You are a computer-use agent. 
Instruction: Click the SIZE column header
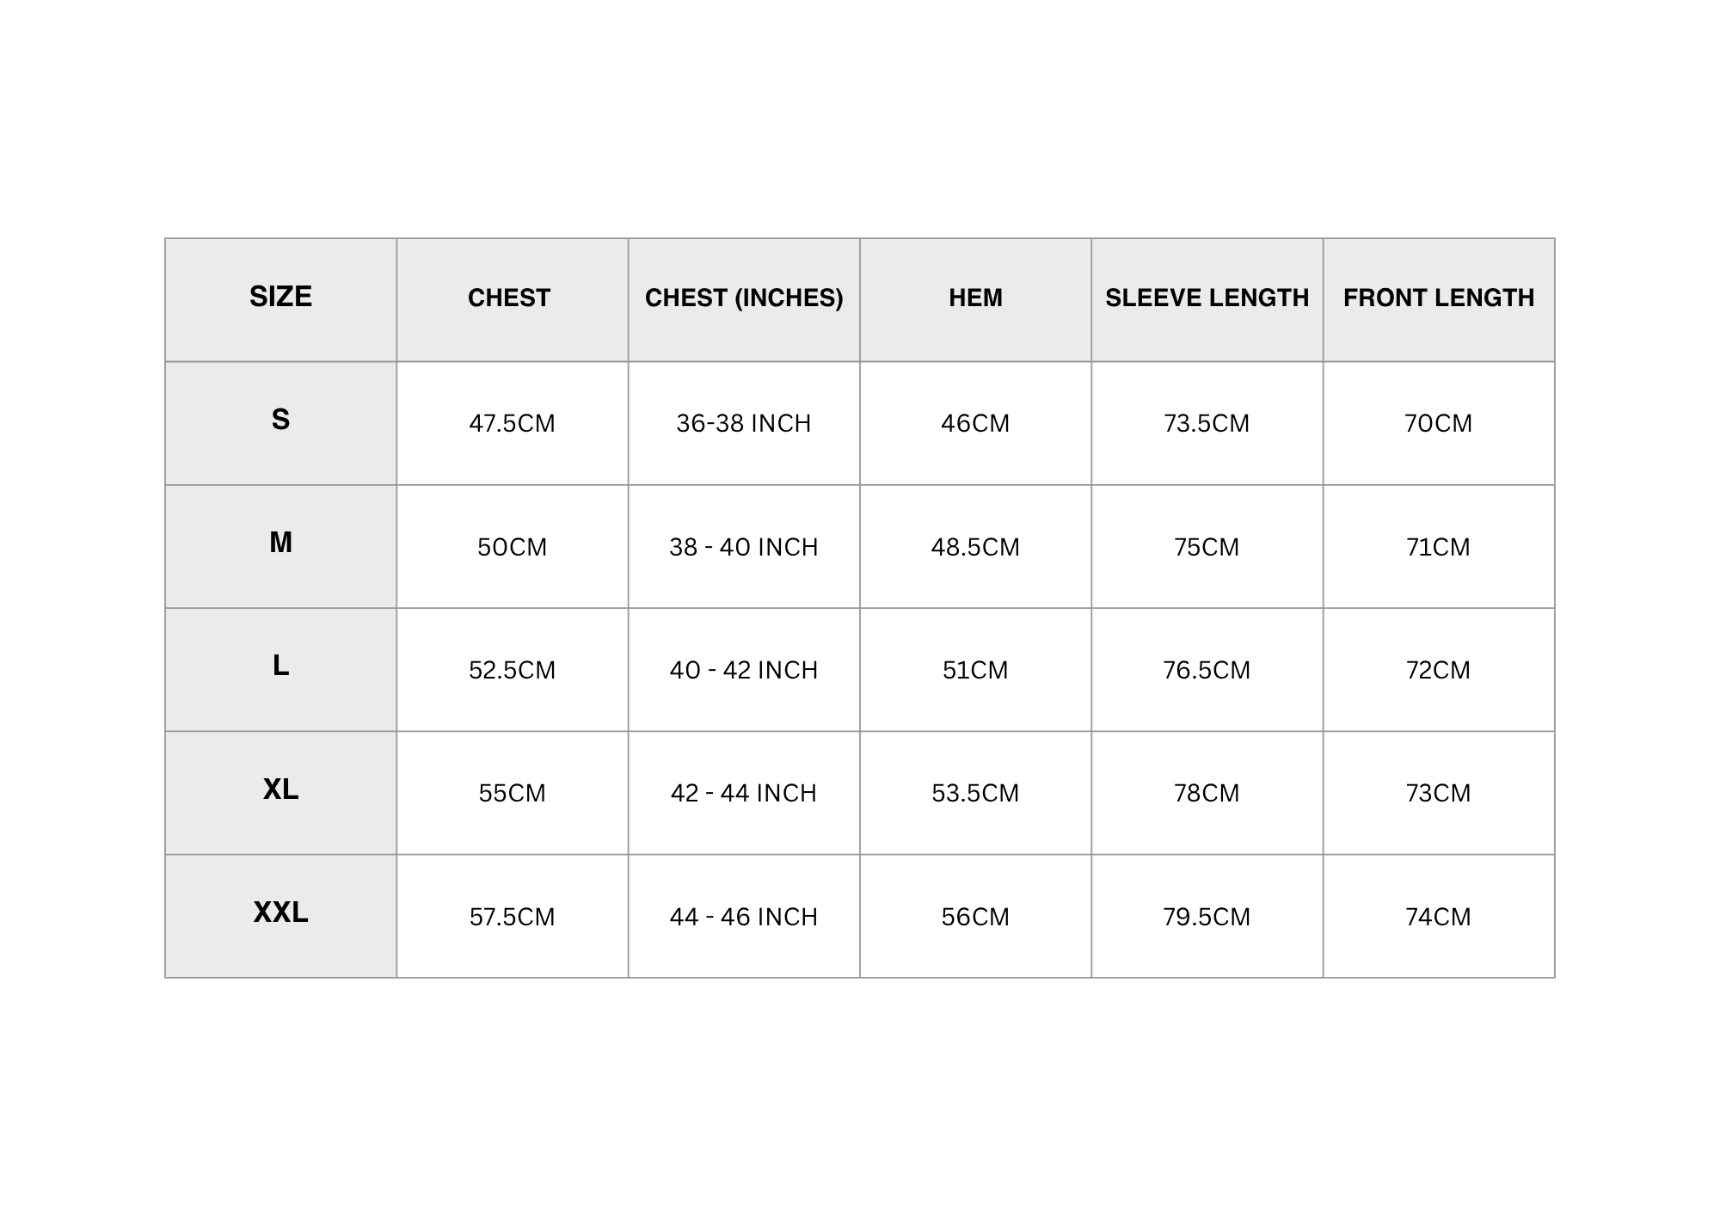[x=280, y=297]
